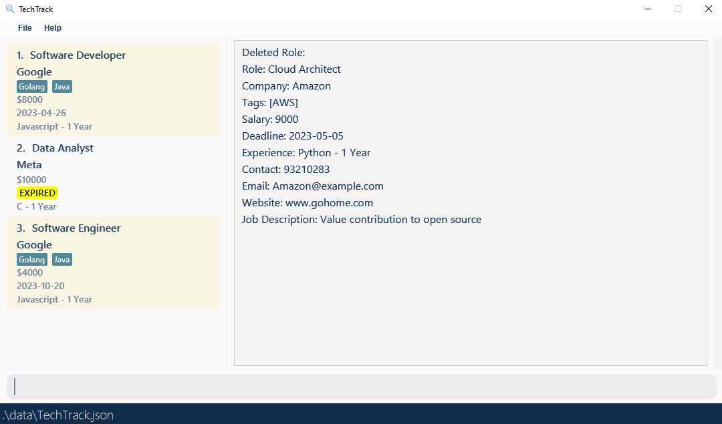Click the $8000 salary text
722x424 pixels.
tap(29, 99)
